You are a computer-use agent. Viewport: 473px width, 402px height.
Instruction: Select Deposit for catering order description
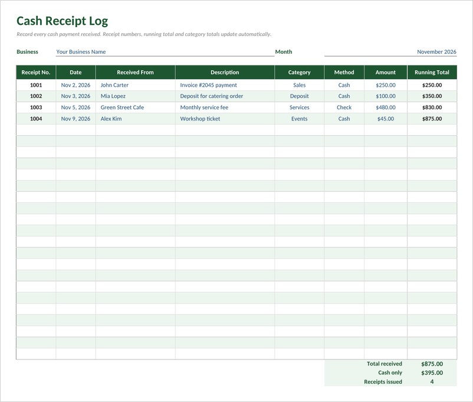point(225,96)
